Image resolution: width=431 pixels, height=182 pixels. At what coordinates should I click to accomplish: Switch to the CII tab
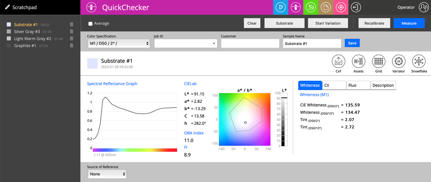point(334,85)
